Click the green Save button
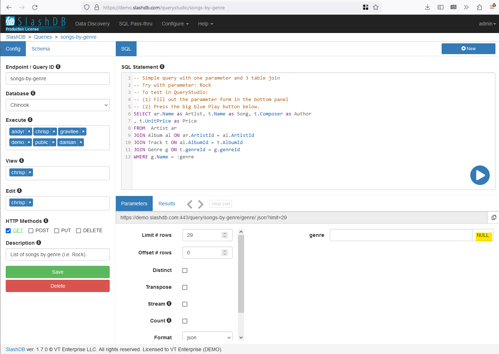 pos(58,272)
